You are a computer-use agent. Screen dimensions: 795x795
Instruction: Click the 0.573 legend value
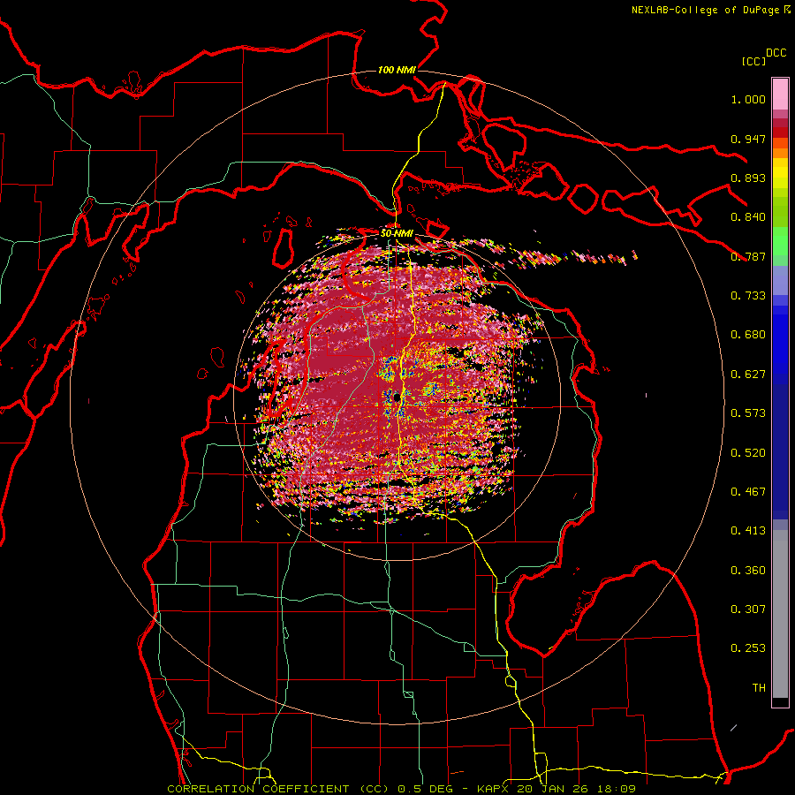click(748, 413)
